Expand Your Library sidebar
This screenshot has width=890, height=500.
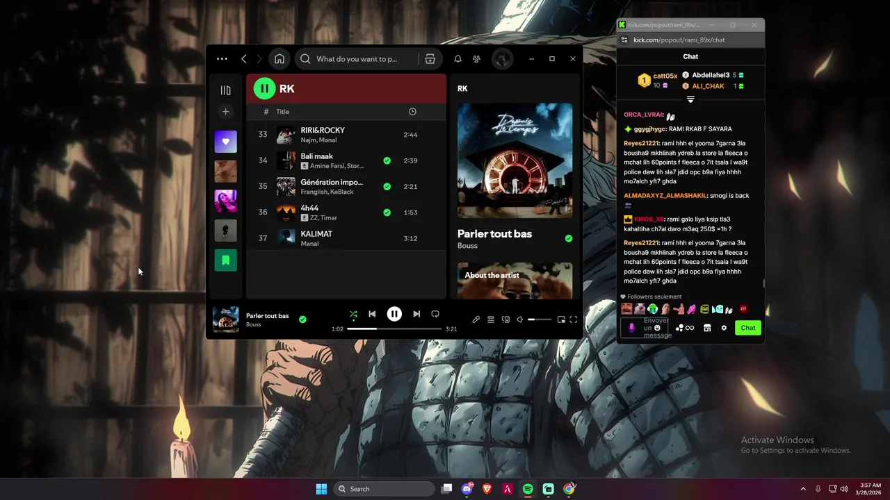point(225,90)
